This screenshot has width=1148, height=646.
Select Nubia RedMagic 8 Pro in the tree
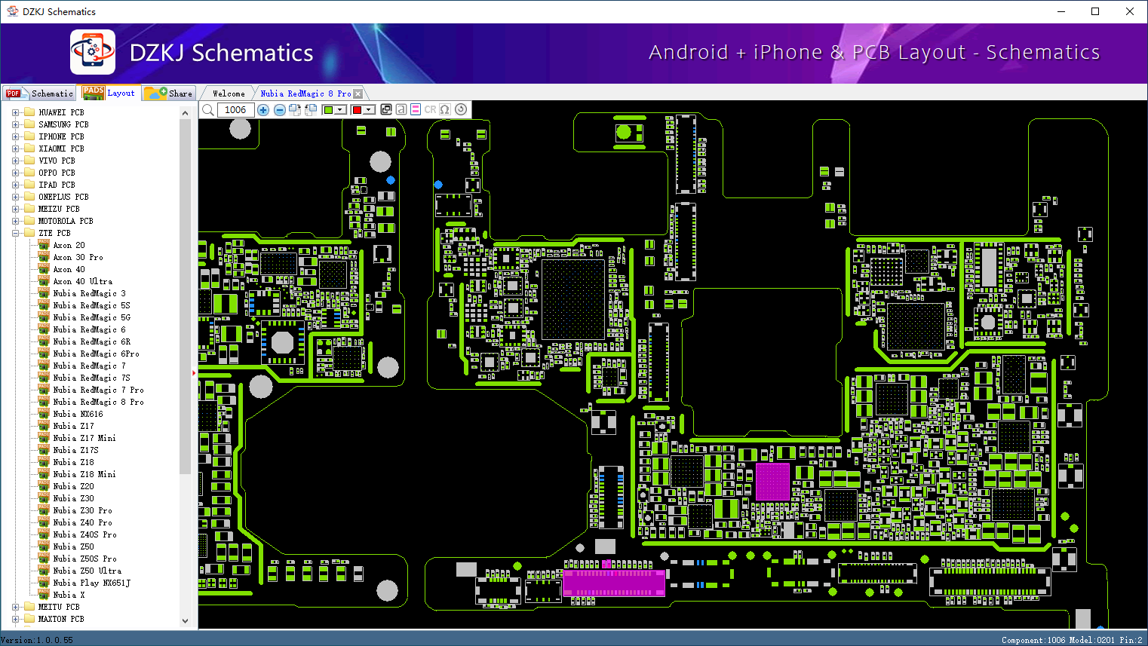click(x=98, y=402)
